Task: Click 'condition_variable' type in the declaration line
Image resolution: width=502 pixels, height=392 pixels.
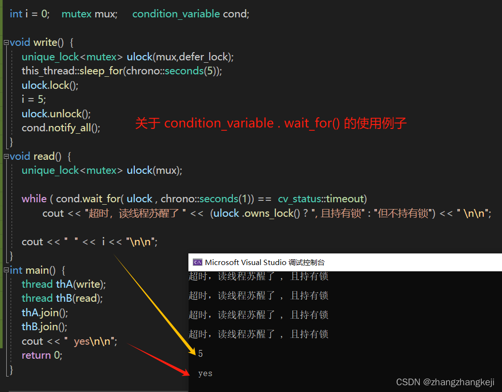Action: (x=176, y=14)
